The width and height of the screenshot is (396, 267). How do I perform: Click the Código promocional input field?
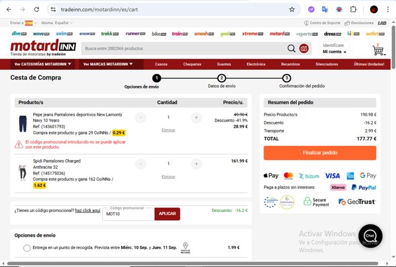click(128, 214)
